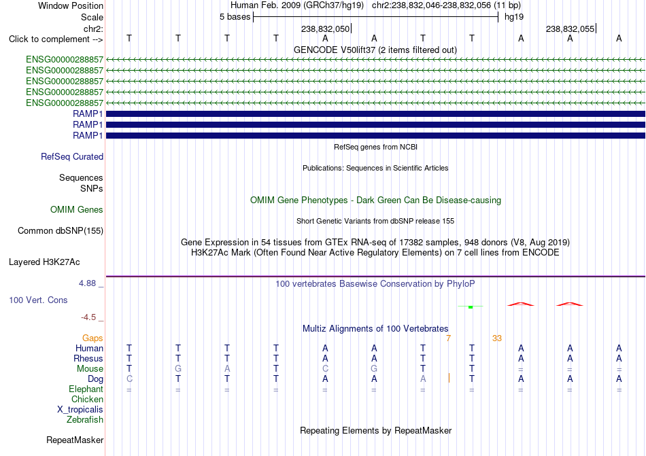Click the -4.5 PhyloP scale minimum
The height and width of the screenshot is (456, 646).
(x=88, y=317)
